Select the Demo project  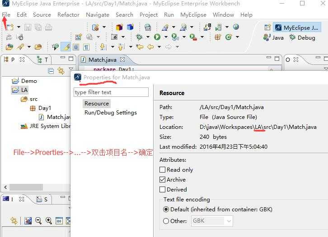coord(24,81)
